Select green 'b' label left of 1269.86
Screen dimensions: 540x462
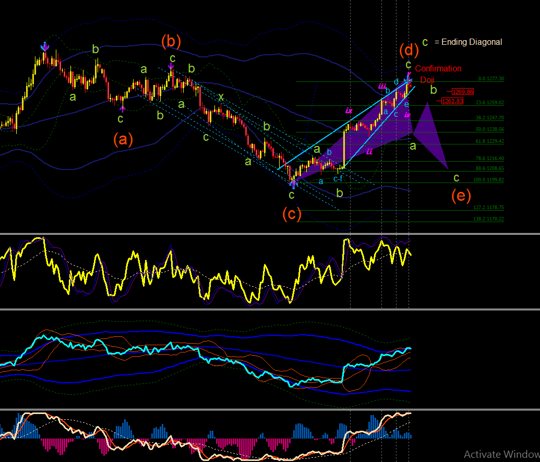click(x=434, y=90)
